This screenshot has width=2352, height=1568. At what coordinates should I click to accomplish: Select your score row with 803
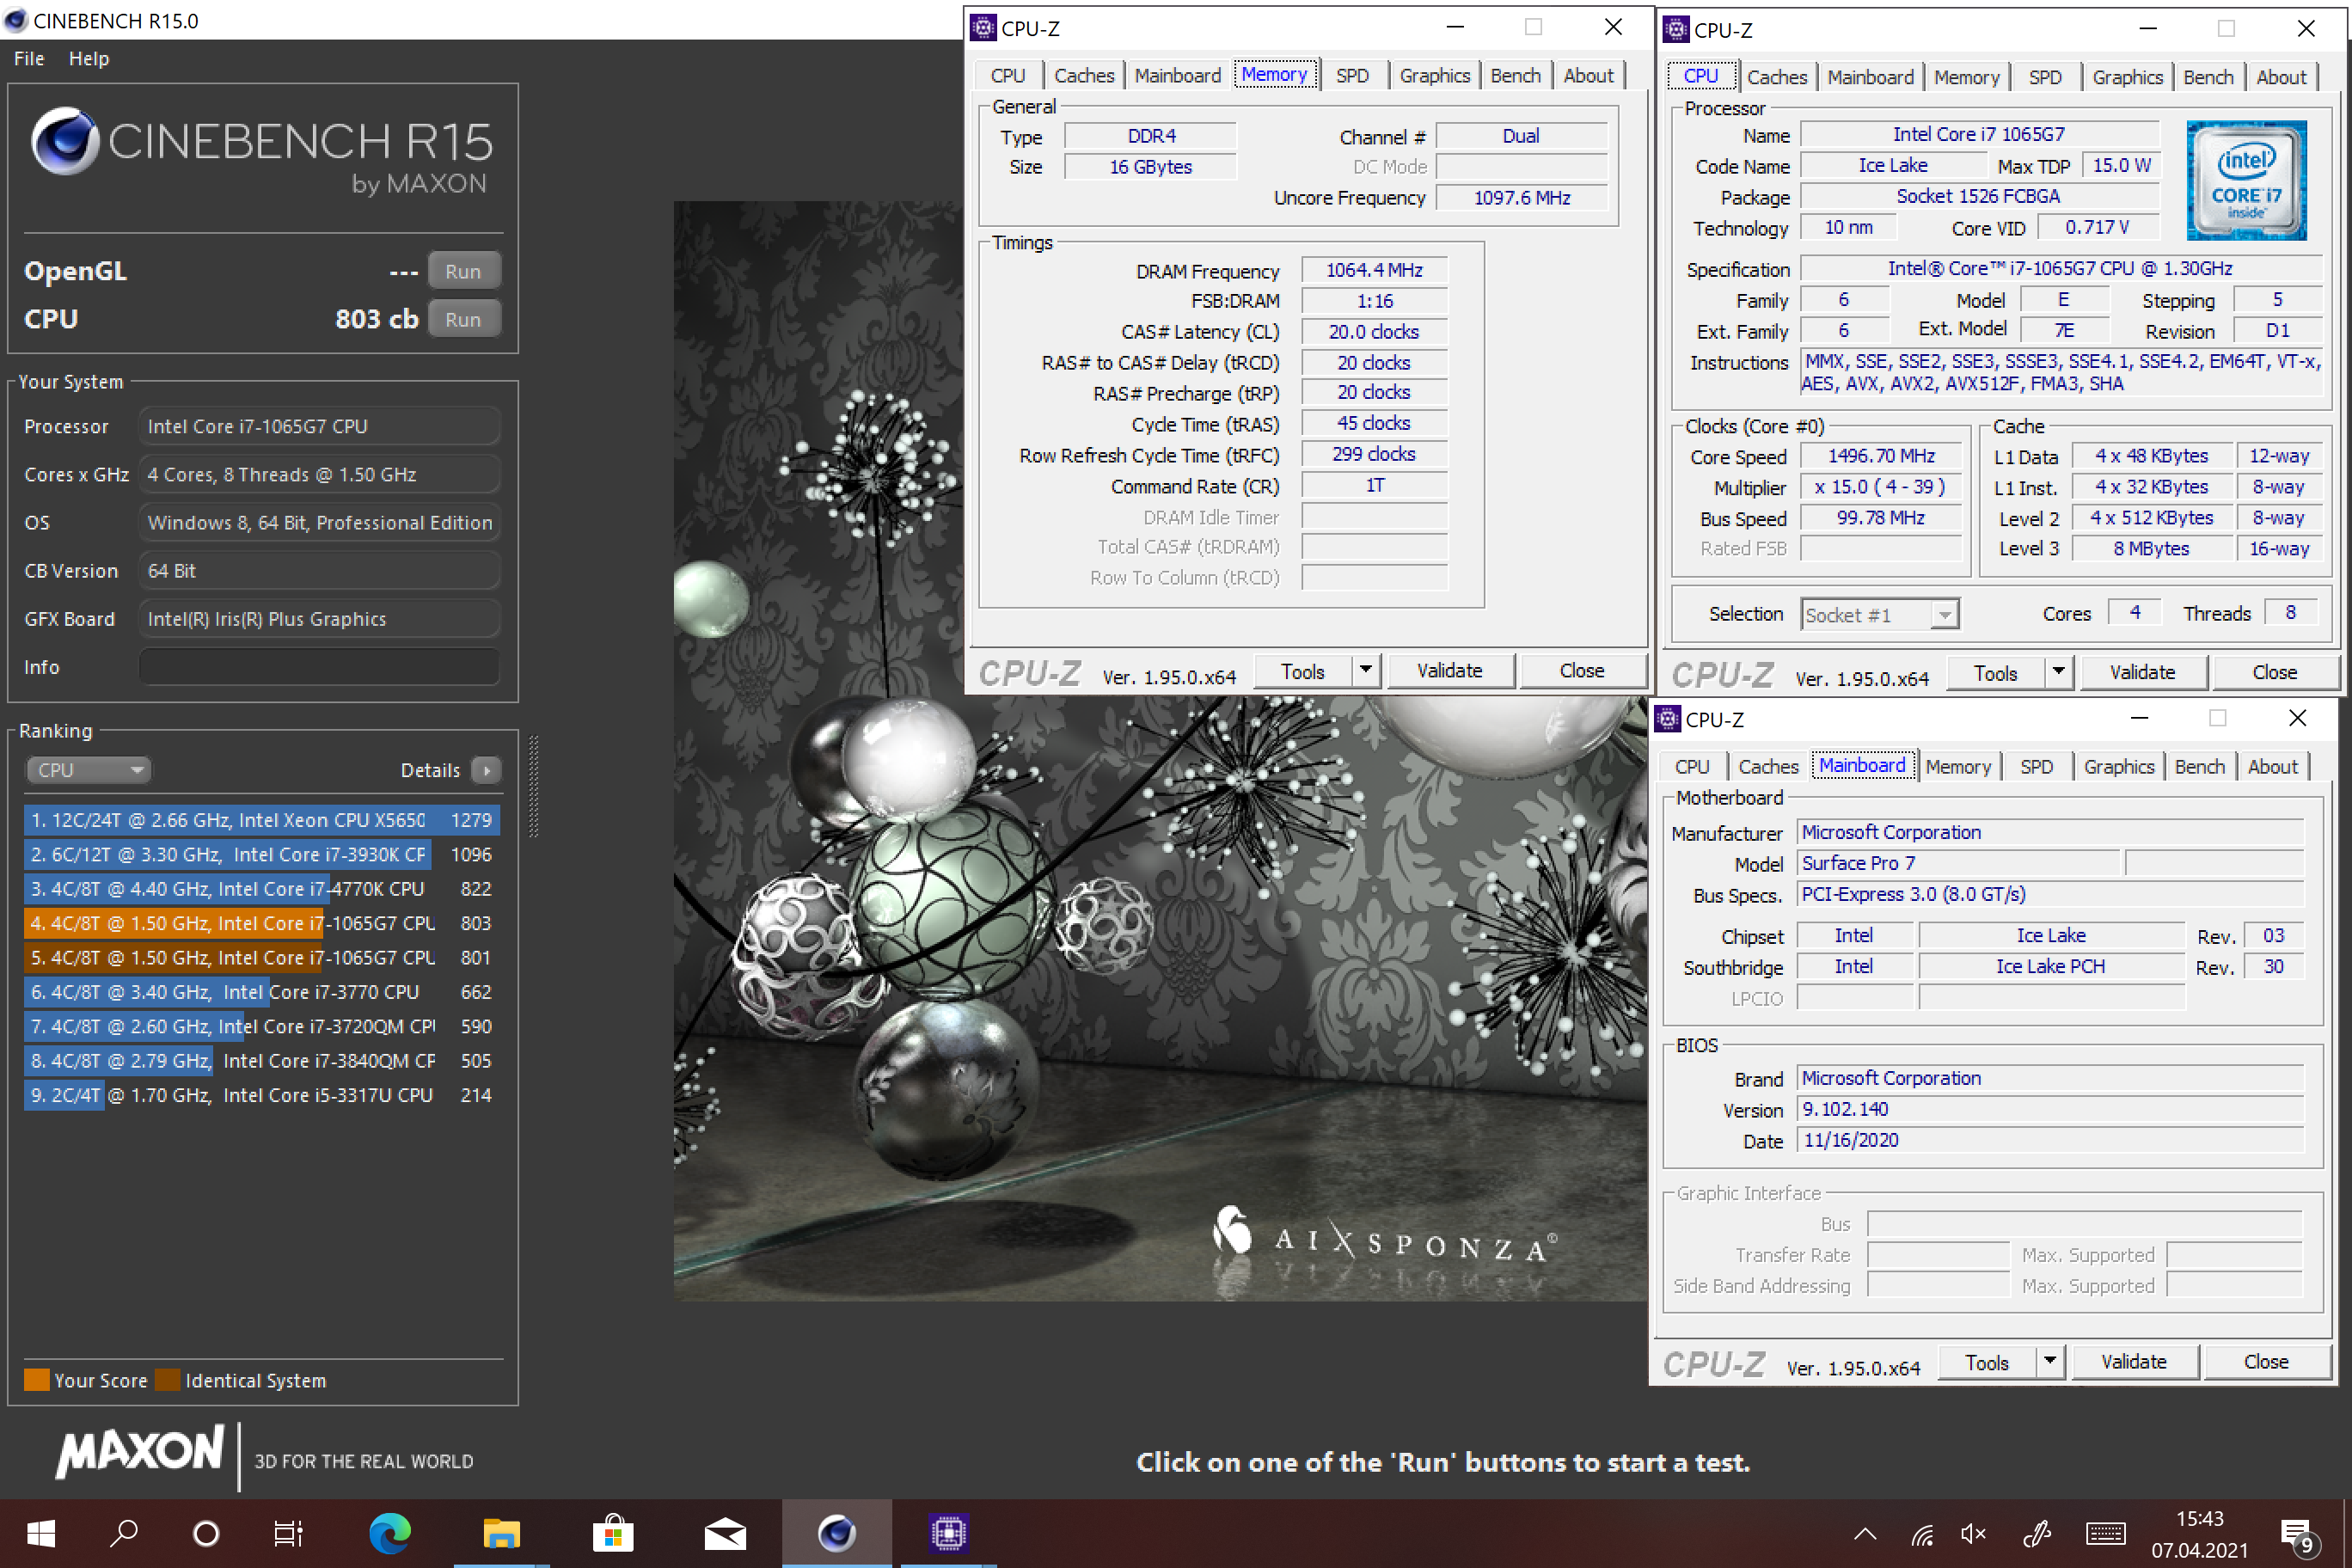[261, 923]
